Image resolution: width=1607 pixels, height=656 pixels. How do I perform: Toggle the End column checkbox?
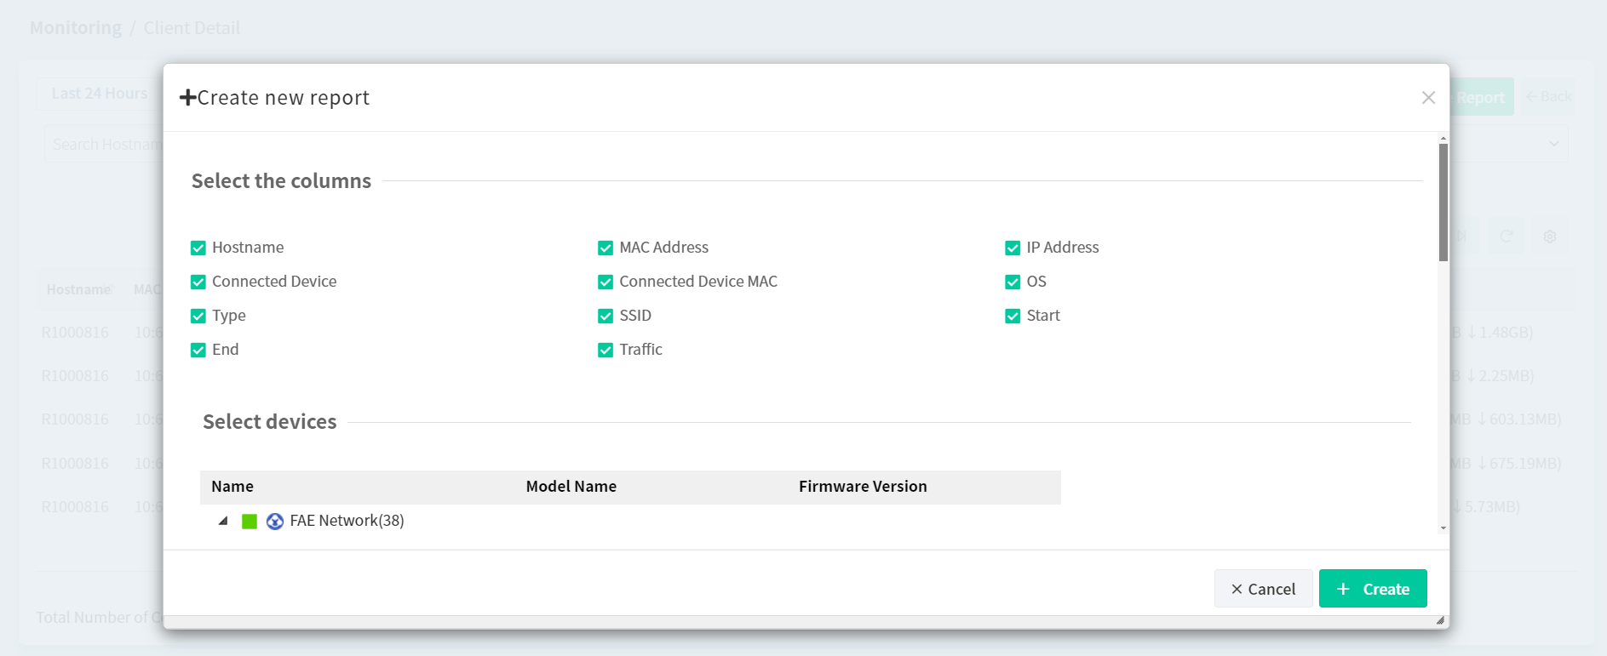coord(198,350)
